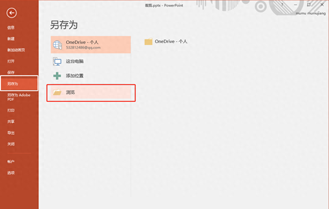
Task: Click the 这台电脑 computer icon
Action: click(57, 61)
